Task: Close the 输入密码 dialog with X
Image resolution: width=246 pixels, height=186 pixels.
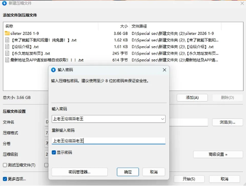Action: pos(165,70)
